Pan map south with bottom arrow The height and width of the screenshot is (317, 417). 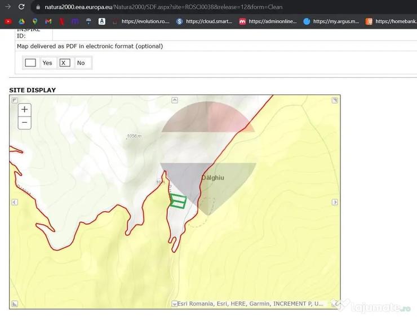pyautogui.click(x=175, y=303)
